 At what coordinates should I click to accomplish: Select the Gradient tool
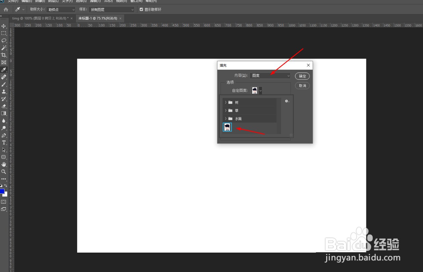[x=4, y=113]
